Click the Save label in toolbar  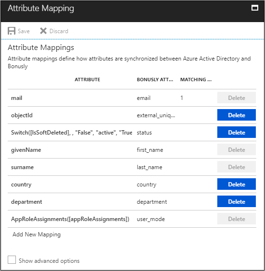click(24, 31)
